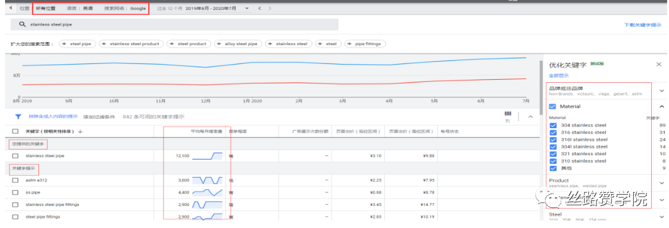
Task: Click the trend sparkline for astm a312
Action: pos(207,180)
